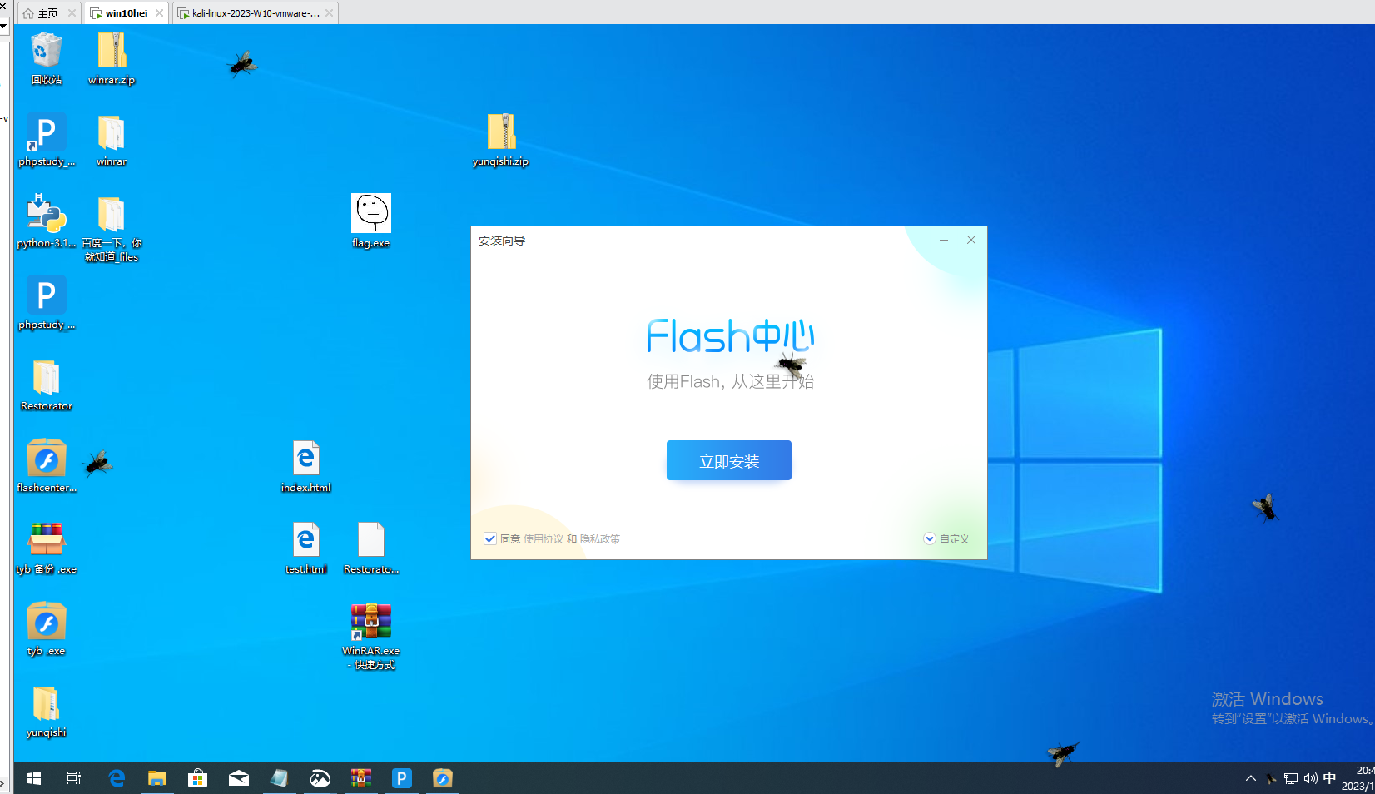Select the flag.exe desktop icon
Image resolution: width=1375 pixels, height=794 pixels.
(371, 221)
